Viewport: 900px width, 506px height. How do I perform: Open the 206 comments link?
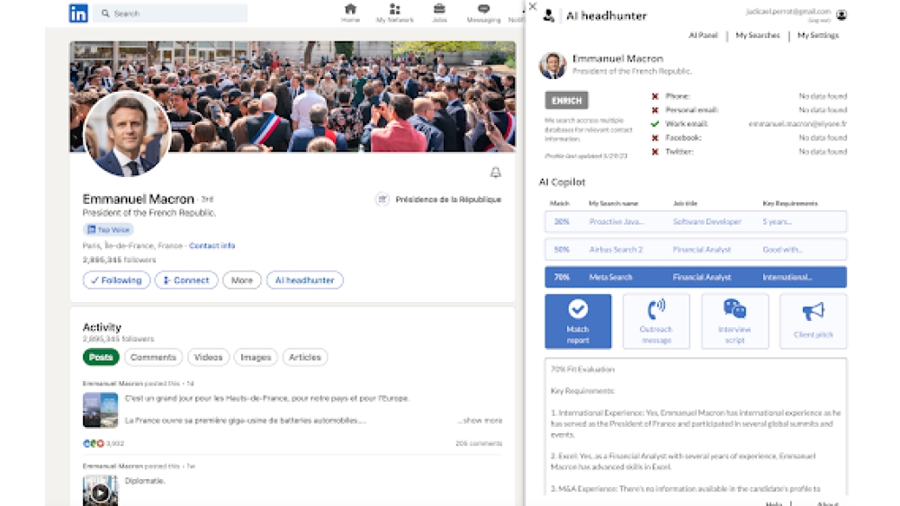(479, 444)
